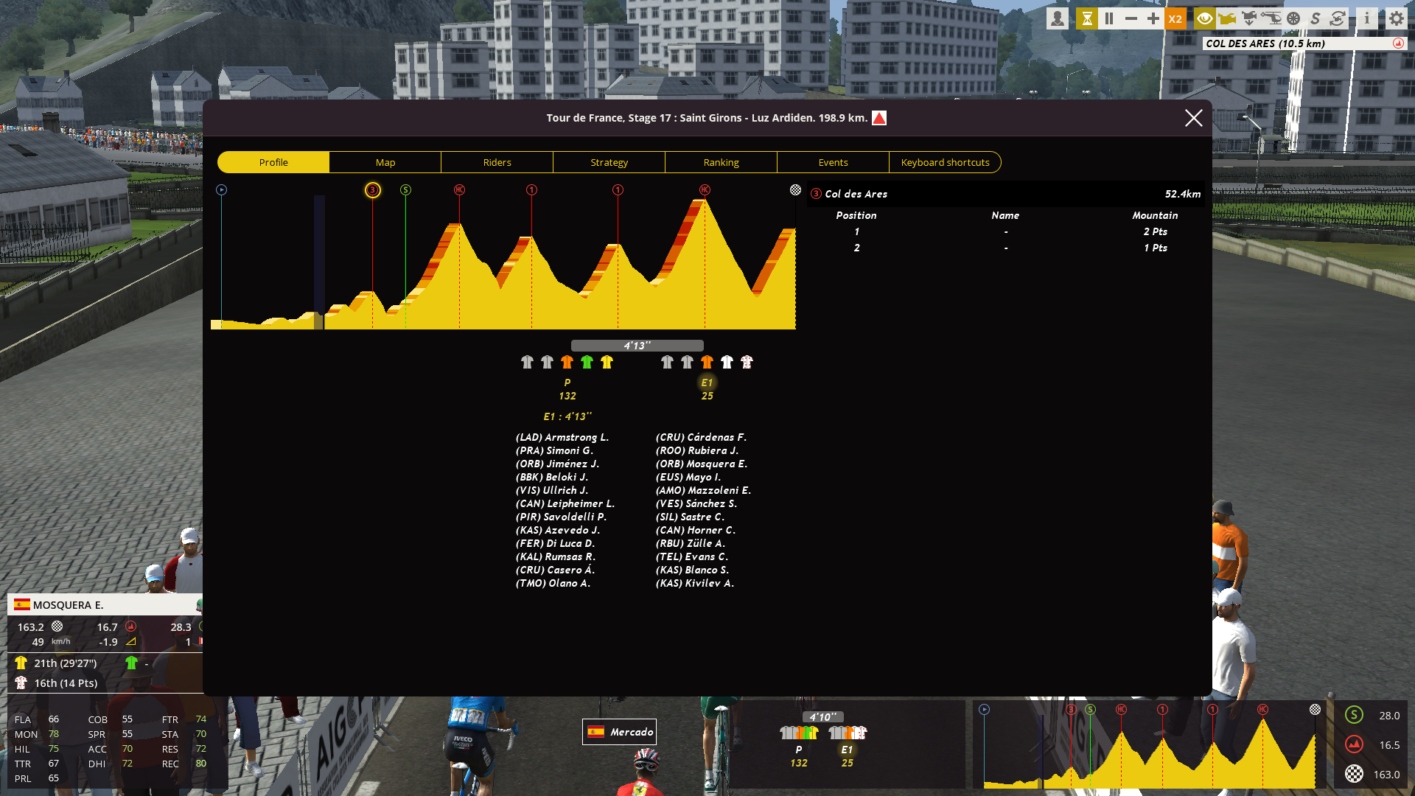Select rider Evans C. in breakaway list
The height and width of the screenshot is (796, 1415).
pyautogui.click(x=692, y=556)
